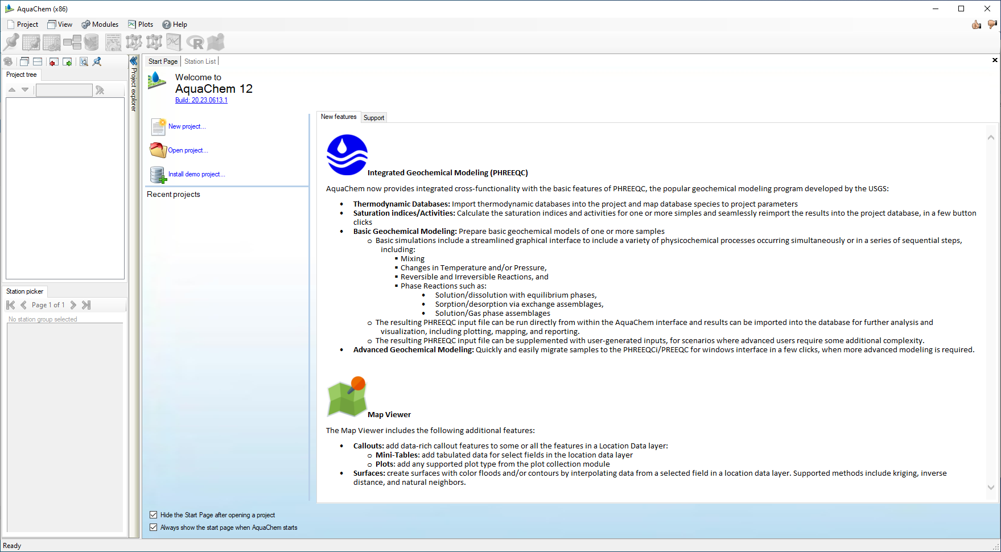Click the R statistics toolbar icon
The height and width of the screenshot is (552, 1001).
tap(195, 43)
